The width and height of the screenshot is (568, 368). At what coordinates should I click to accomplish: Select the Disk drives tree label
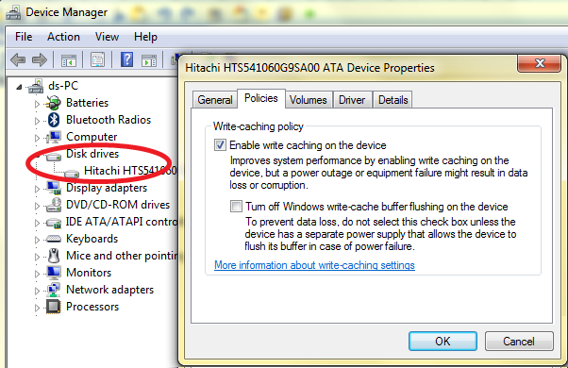pyautogui.click(x=92, y=154)
